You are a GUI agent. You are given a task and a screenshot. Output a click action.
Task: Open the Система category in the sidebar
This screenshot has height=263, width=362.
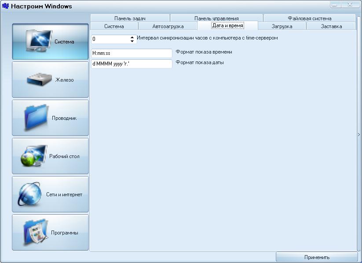[x=50, y=41]
